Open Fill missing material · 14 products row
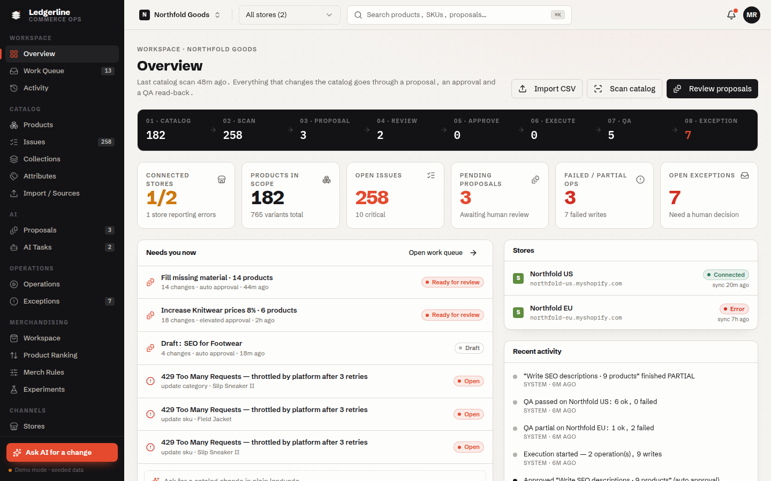Screen dimensions: 771x481 315,282
